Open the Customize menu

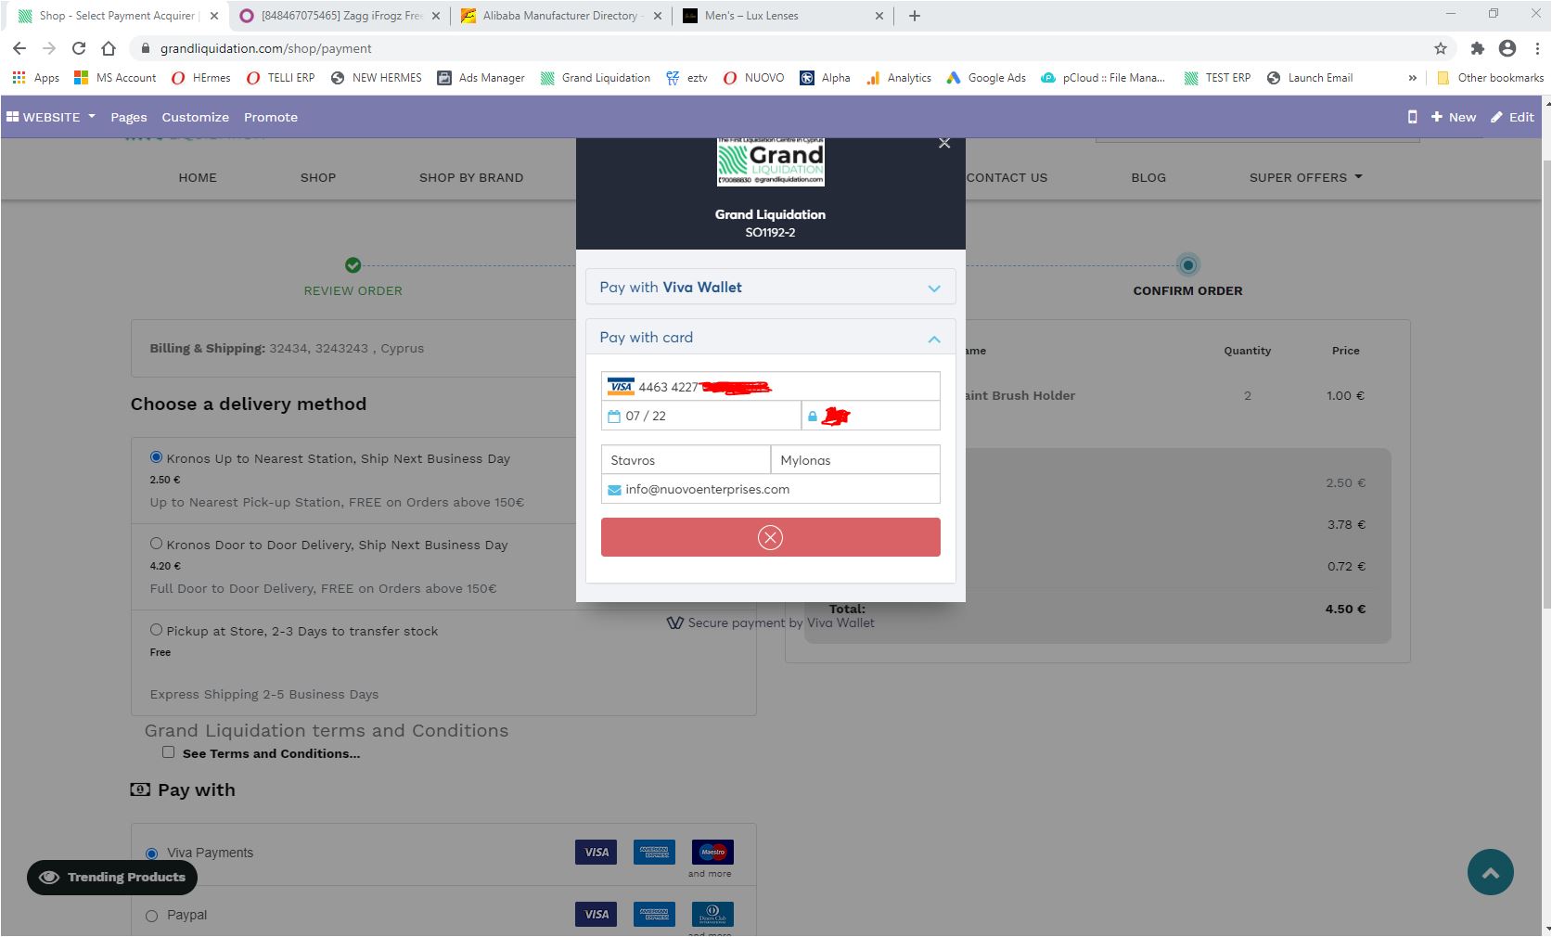point(195,117)
